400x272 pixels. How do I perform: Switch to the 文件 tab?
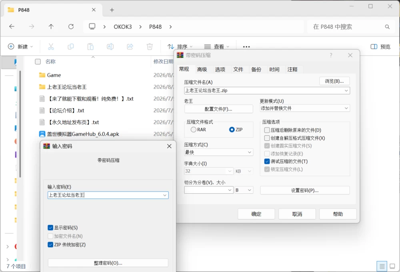pos(238,70)
